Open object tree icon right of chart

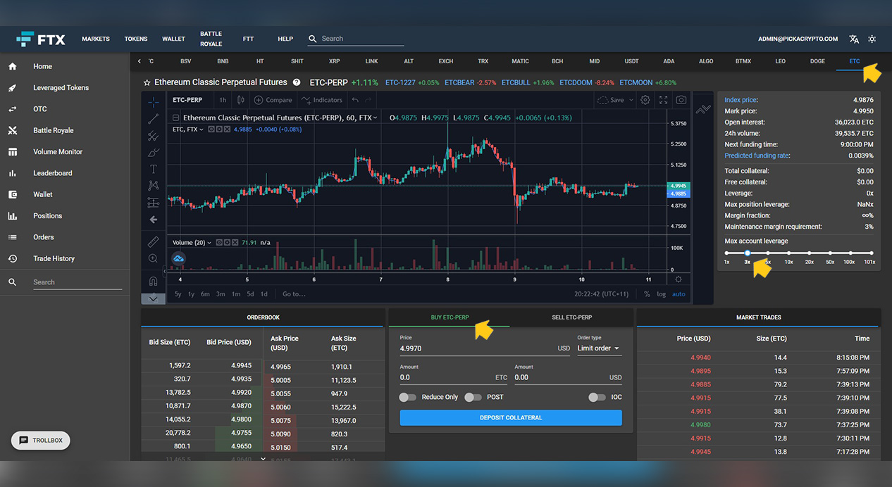point(702,109)
